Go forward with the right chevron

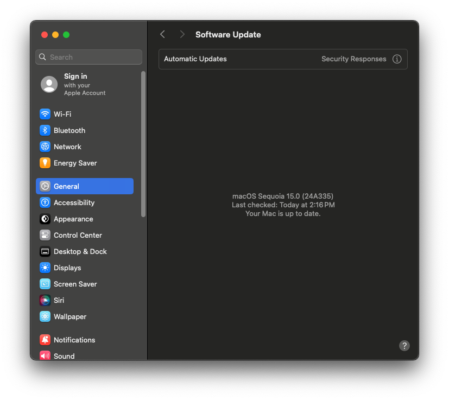click(x=182, y=35)
